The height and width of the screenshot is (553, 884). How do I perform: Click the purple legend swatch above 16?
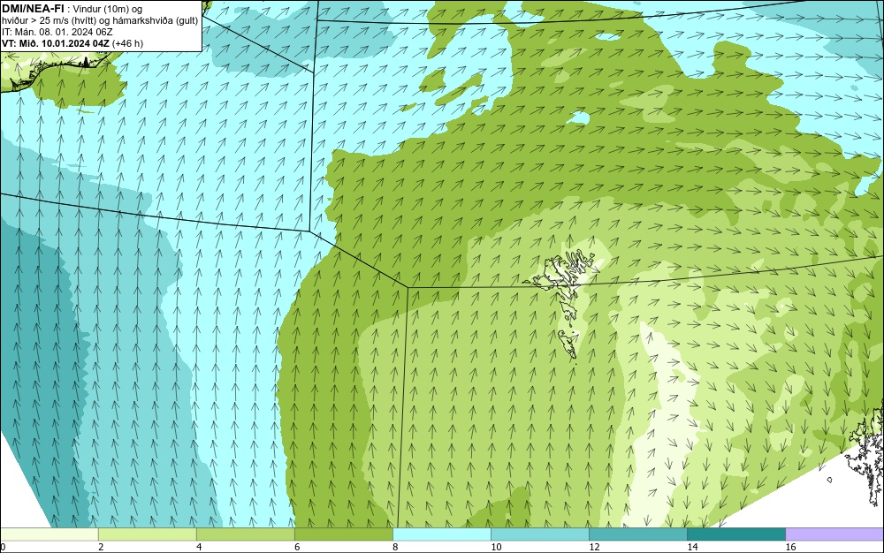[x=834, y=534]
